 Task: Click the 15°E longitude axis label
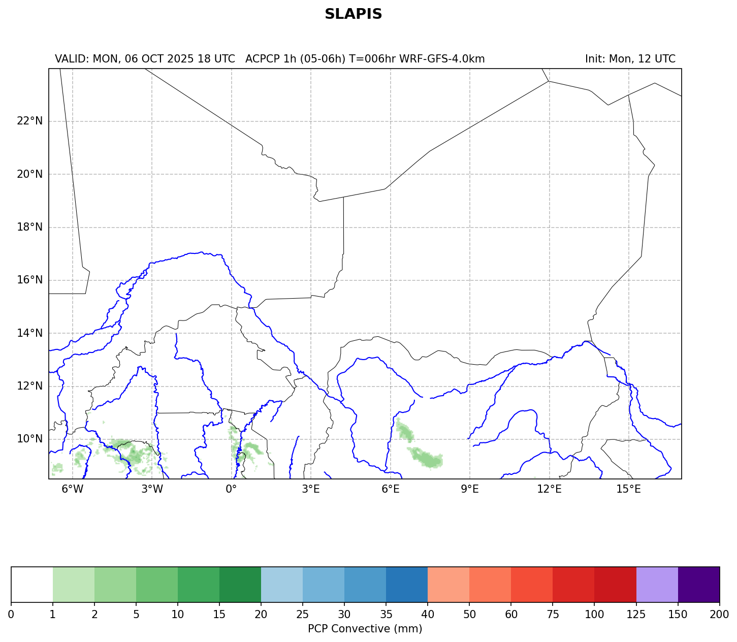click(x=628, y=489)
